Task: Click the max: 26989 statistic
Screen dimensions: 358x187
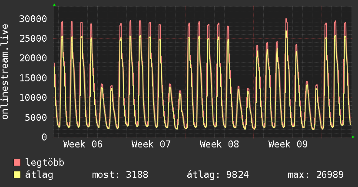Action: [x=315, y=175]
